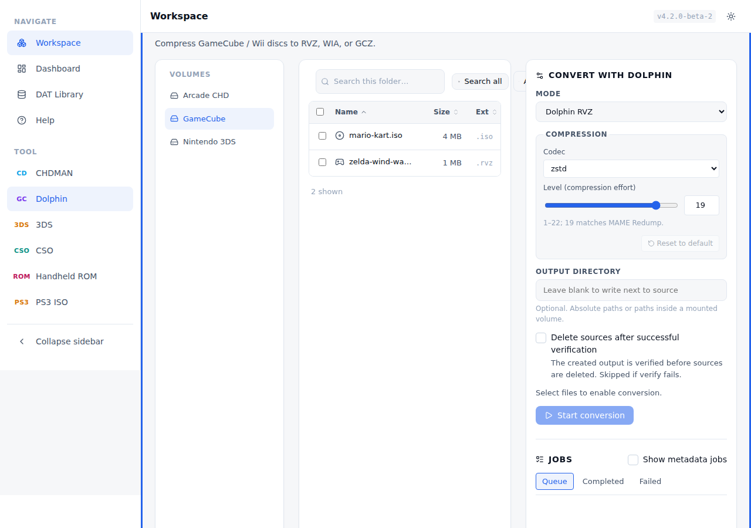
Task: Click the drive icon next to GameCube volume
Action: pos(174,119)
